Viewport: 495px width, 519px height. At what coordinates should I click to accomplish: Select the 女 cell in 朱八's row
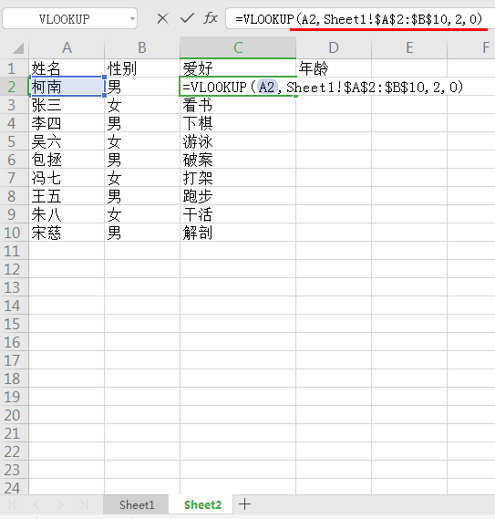click(x=142, y=214)
